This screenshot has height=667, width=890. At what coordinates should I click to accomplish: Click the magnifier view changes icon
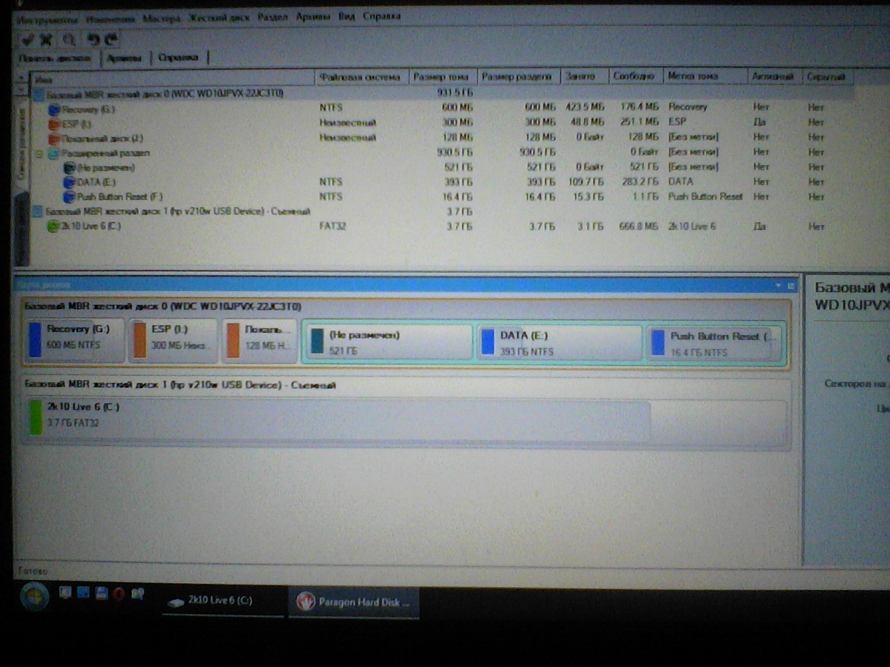click(x=69, y=40)
